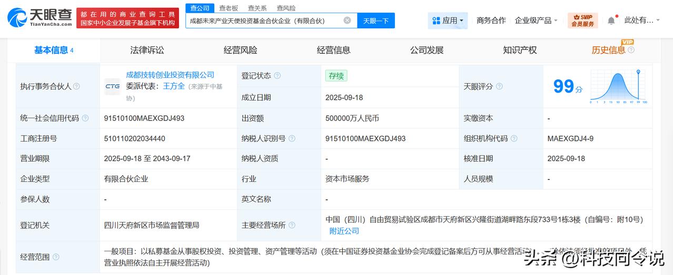Switch to the 查公司 search tab
The height and width of the screenshot is (275, 673).
coord(200,8)
